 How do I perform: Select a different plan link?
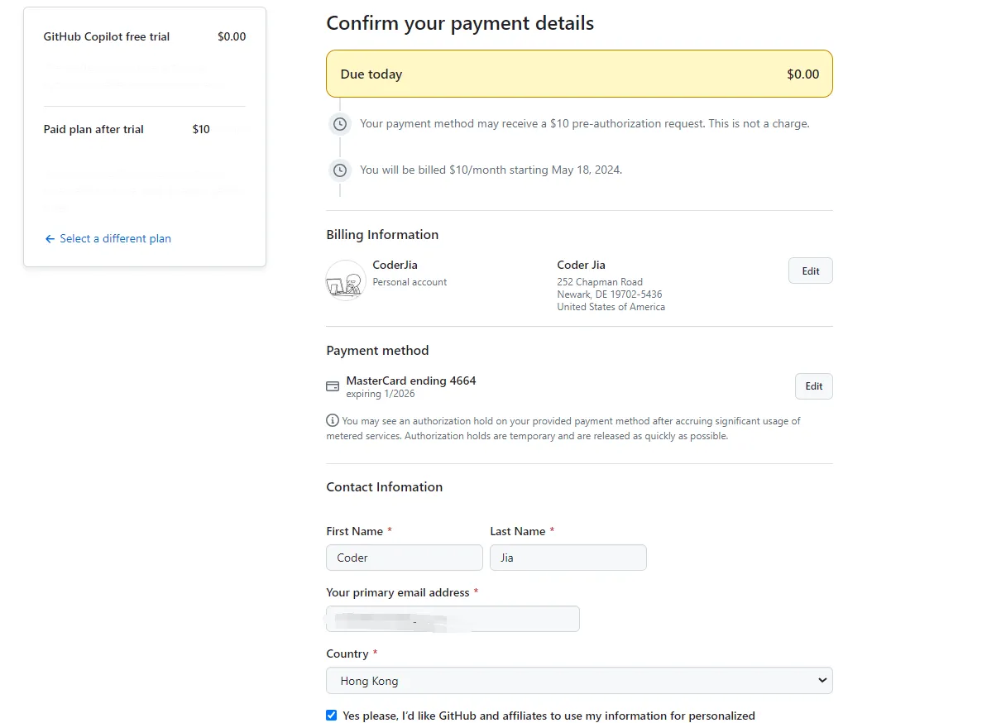click(x=115, y=239)
